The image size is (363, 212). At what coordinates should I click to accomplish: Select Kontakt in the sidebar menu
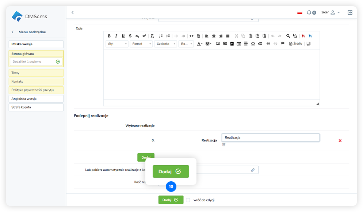tap(36, 82)
